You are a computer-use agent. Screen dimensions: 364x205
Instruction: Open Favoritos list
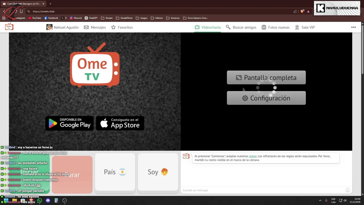(122, 27)
